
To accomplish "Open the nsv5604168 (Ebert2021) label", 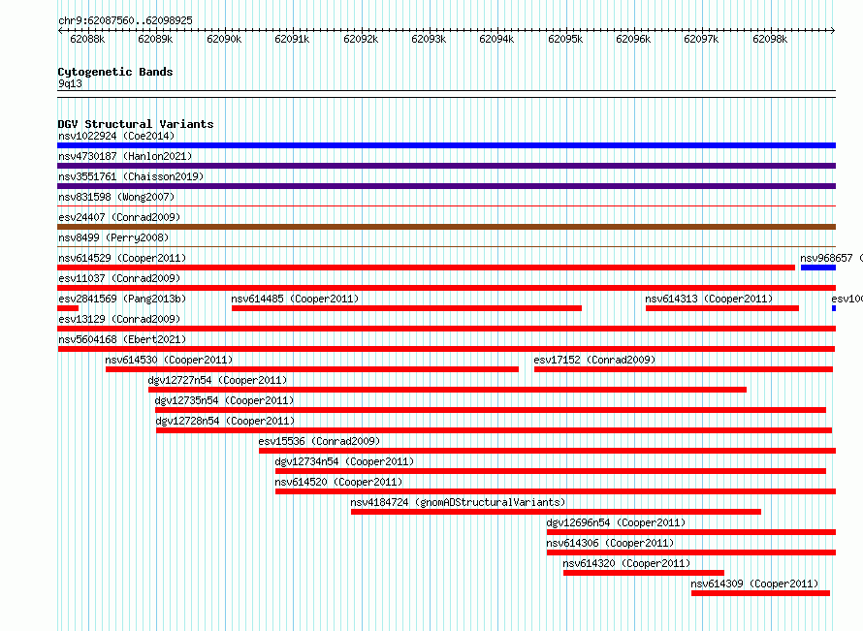I will pyautogui.click(x=122, y=339).
